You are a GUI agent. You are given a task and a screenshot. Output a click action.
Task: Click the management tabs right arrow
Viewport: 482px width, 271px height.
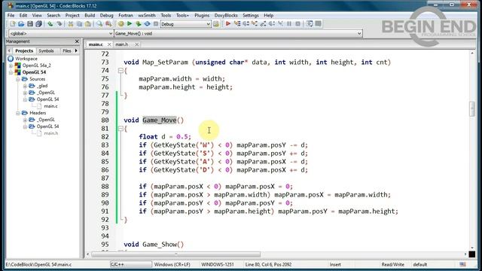[76, 50]
